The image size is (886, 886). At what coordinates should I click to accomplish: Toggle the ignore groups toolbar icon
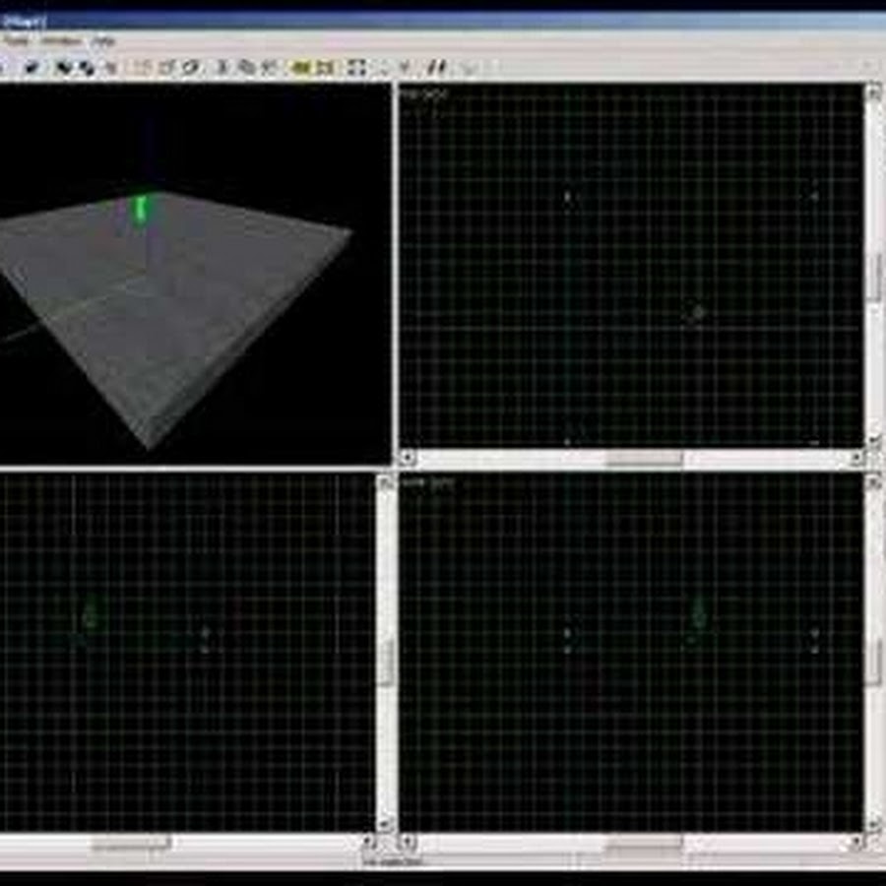110,67
